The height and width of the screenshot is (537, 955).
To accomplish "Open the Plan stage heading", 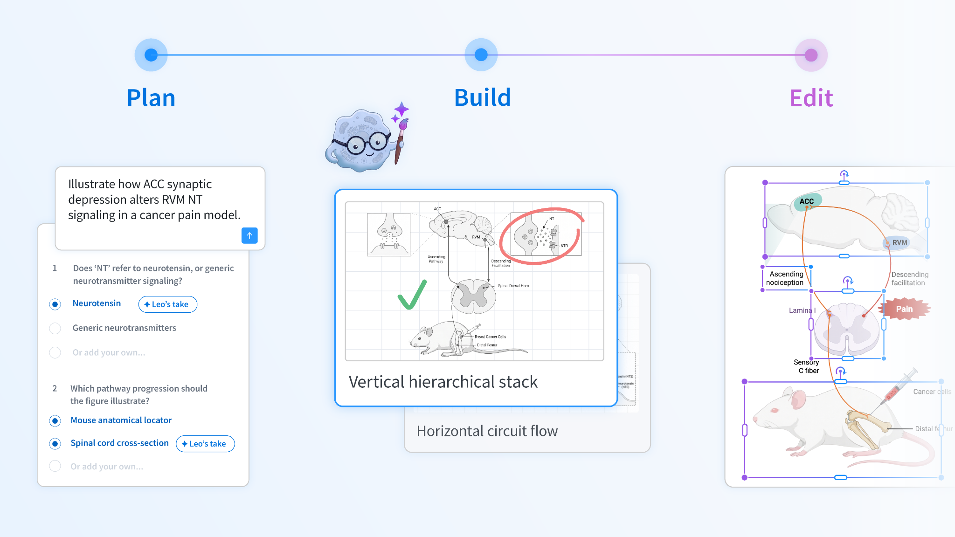I will pos(151,98).
